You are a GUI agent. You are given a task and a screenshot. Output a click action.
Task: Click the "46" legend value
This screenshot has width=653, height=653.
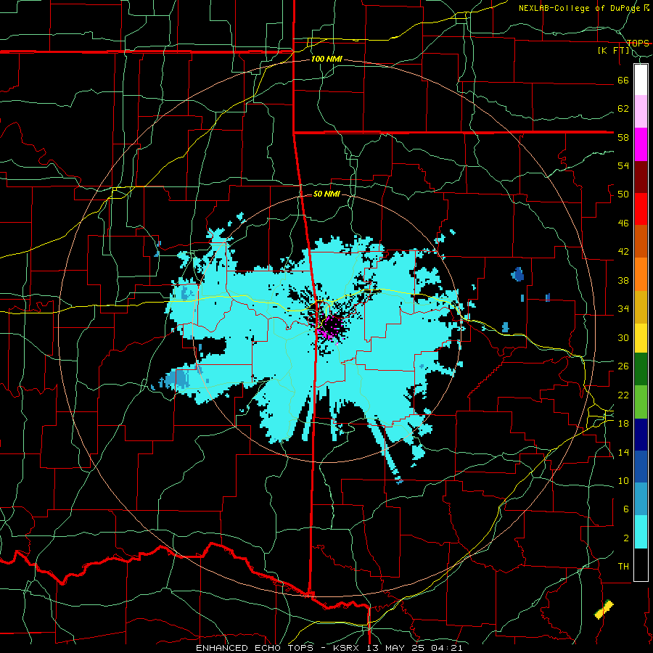(x=623, y=223)
